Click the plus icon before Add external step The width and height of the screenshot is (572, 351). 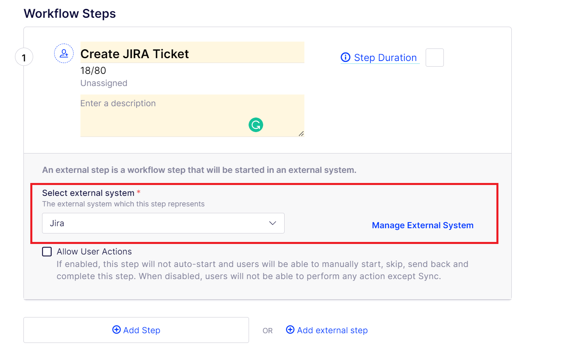(290, 330)
